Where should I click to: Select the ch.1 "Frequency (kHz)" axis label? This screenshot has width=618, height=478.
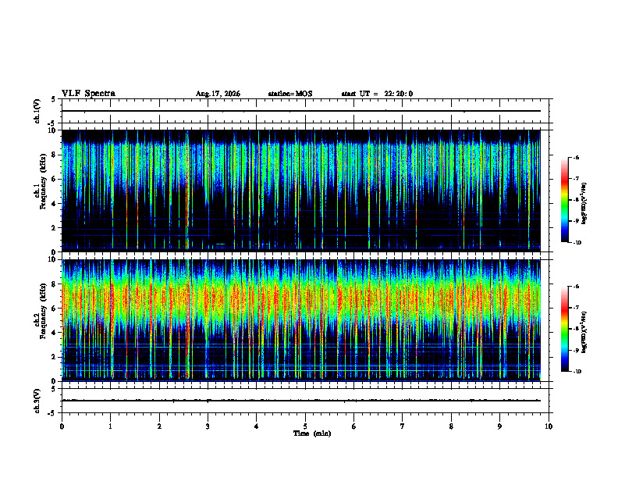43,181
